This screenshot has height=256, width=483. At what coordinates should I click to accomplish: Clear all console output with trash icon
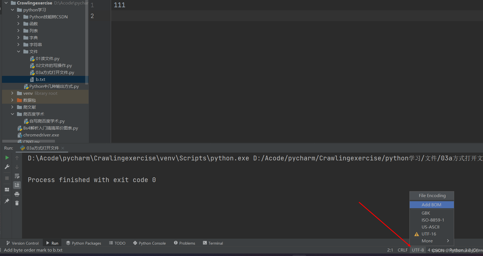[17, 203]
